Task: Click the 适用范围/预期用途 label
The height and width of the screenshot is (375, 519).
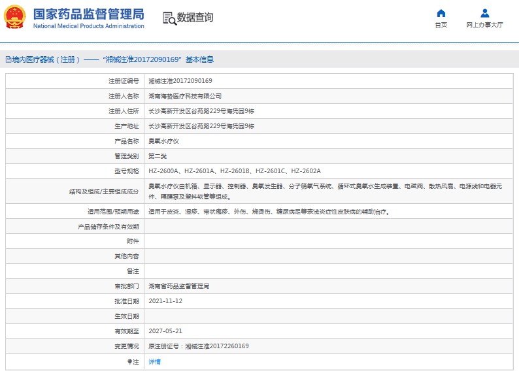Action: 113,212
